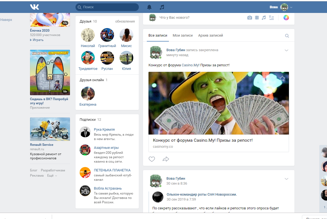Screen dimensions: 327x219
Task: Click the Разработчикам footer link
Action: 53,170
